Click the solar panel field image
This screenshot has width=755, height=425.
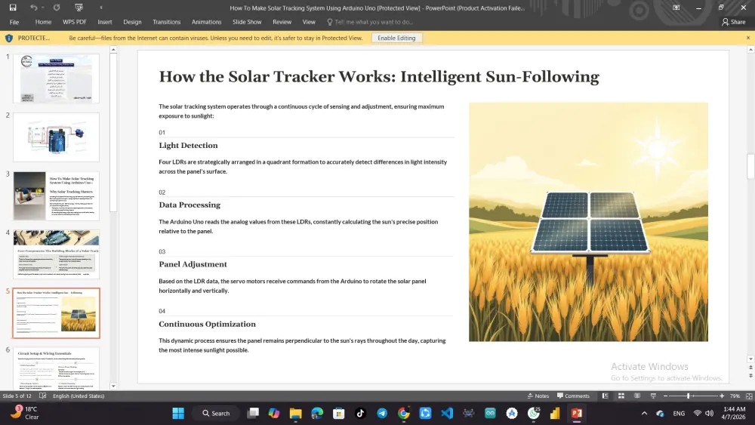click(588, 222)
